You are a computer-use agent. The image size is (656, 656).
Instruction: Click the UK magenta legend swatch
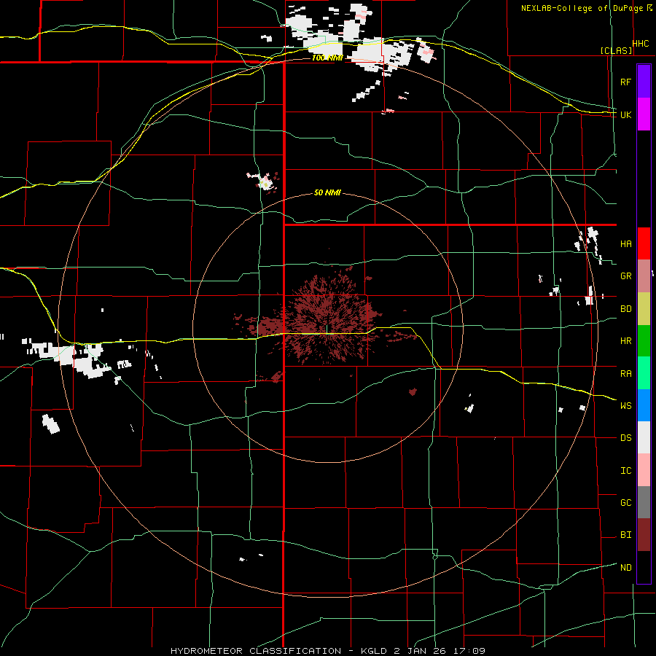(x=644, y=114)
